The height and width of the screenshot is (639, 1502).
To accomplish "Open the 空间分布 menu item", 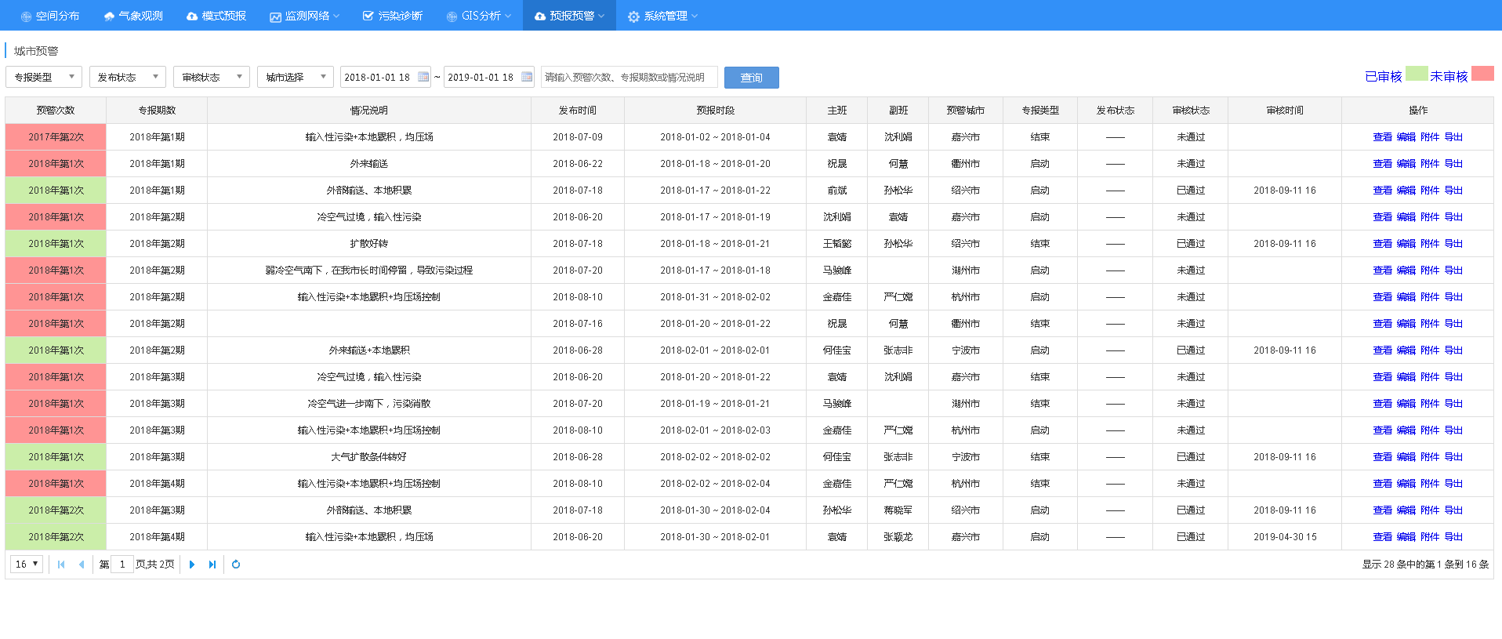I will click(49, 16).
